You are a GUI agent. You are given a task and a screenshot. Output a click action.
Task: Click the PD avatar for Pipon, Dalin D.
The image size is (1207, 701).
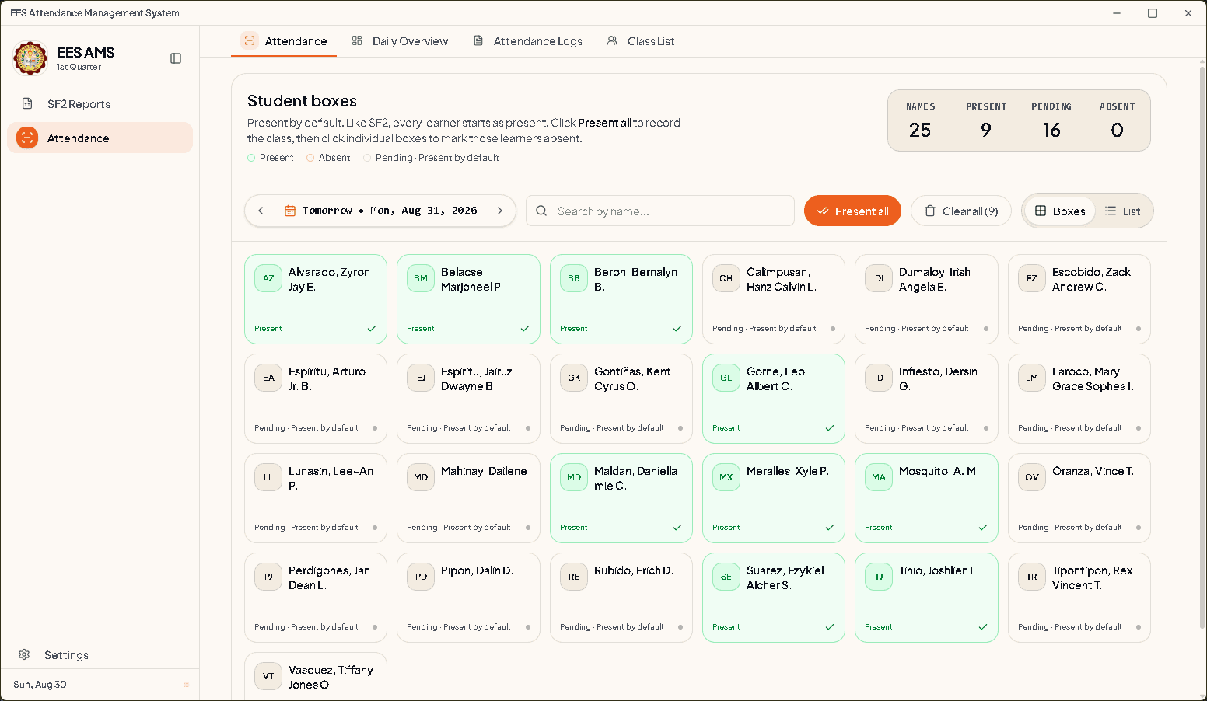tap(421, 577)
